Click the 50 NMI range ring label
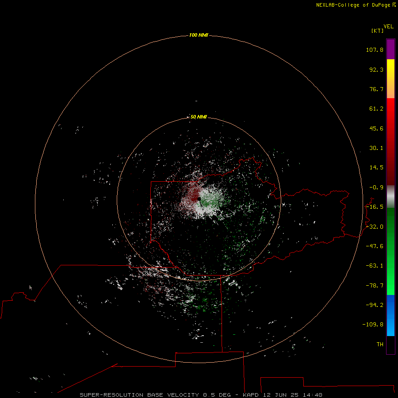 point(199,117)
